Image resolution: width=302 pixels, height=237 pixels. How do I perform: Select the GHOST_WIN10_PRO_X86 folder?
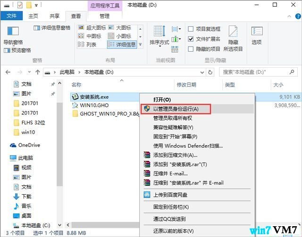tap(106, 114)
